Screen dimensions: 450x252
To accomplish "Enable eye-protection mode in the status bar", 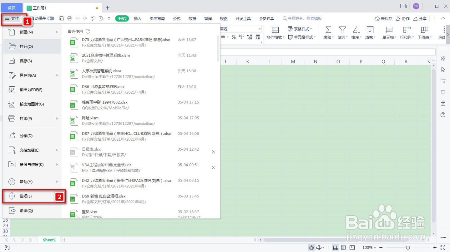I will coord(311,247).
